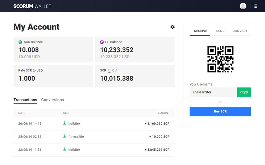265x165 pixels.
Task: Click the amount + 1,160.090 SCR
Action: point(157,124)
